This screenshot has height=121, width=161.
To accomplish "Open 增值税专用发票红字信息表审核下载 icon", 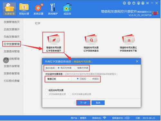I will [x=128, y=43].
